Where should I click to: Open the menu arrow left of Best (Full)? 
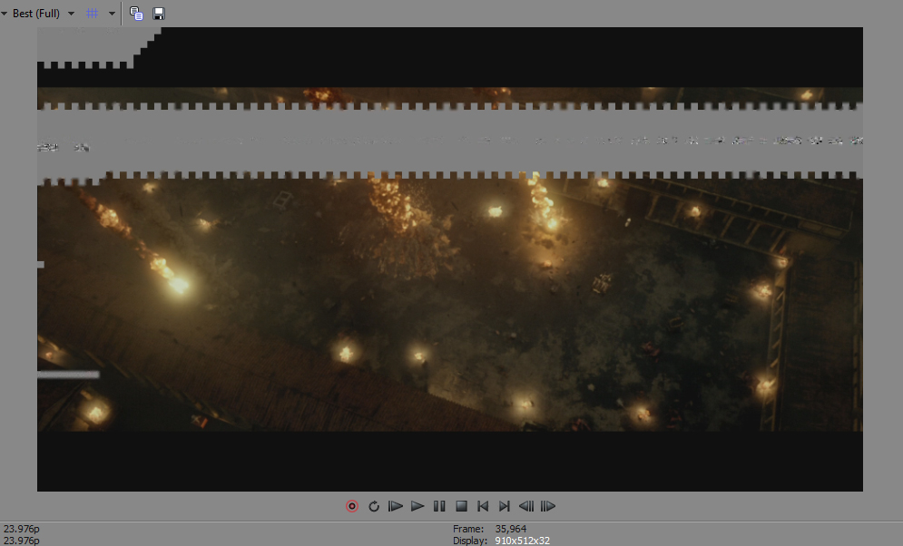[x=4, y=14]
